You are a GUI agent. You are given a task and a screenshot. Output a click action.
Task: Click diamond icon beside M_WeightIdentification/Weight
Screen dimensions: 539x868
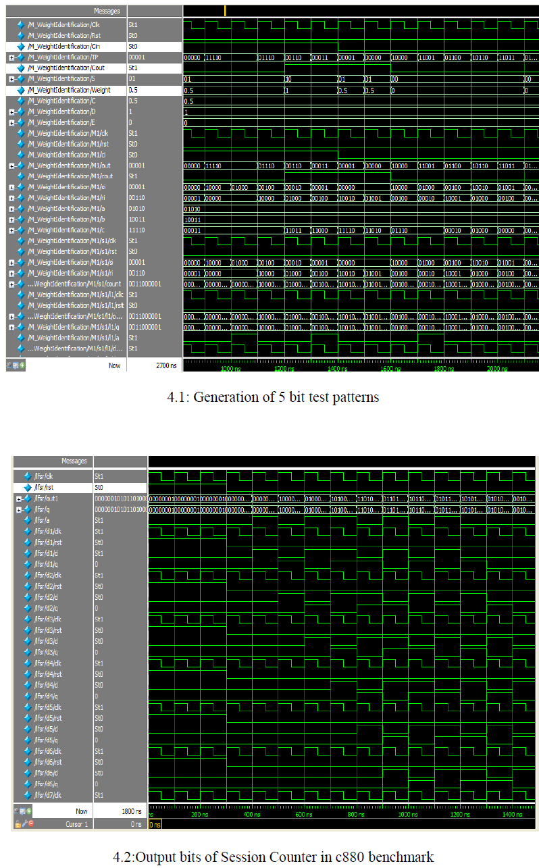click(x=21, y=90)
